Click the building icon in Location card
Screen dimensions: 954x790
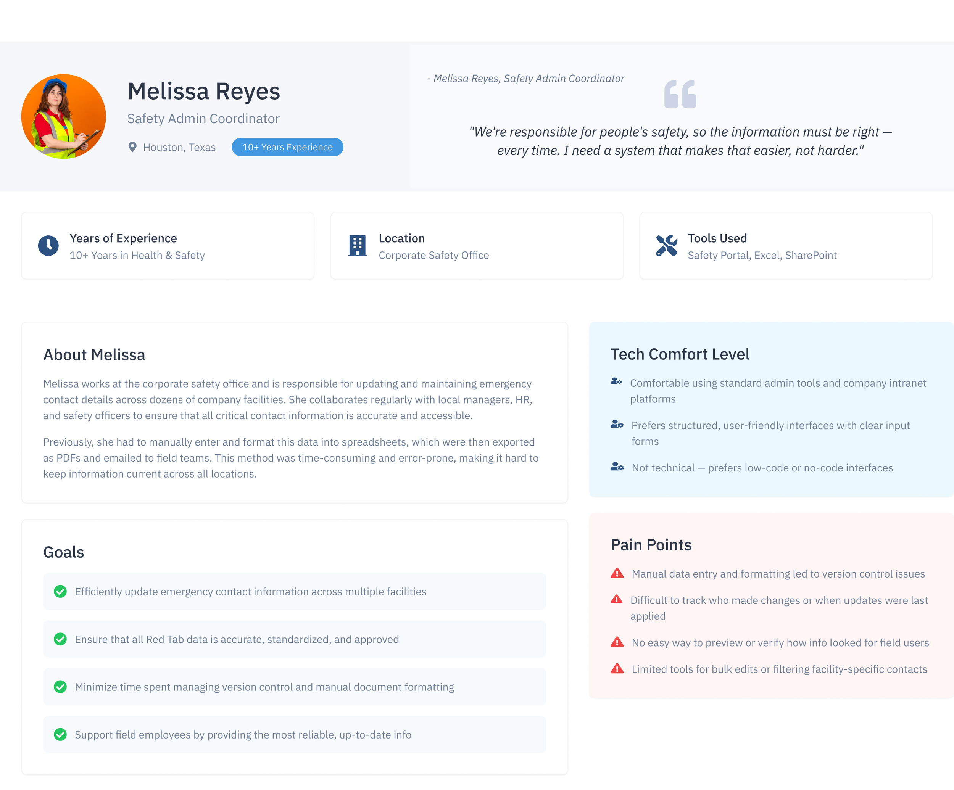(x=357, y=246)
